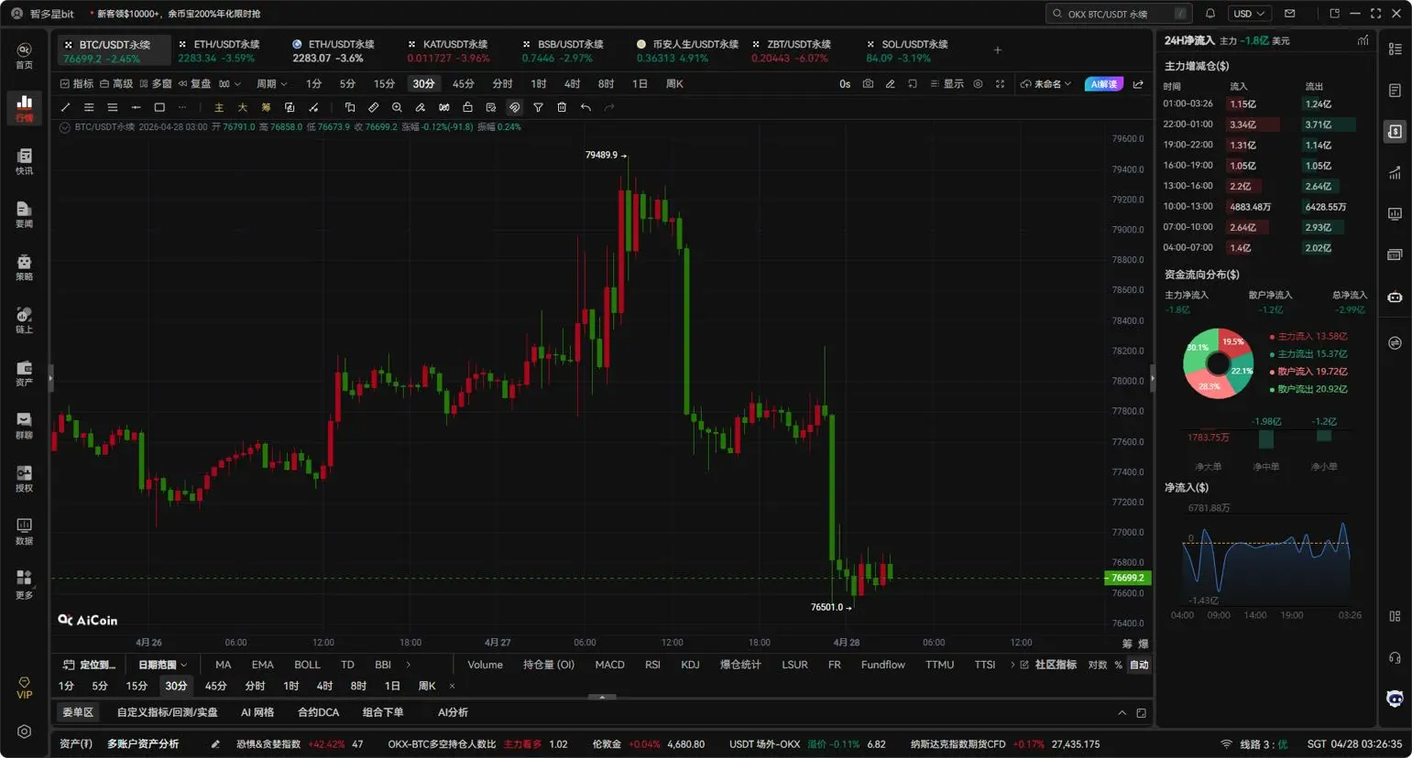The image size is (1412, 758).
Task: Expand more main indicators arrow after BBI
Action: (409, 665)
